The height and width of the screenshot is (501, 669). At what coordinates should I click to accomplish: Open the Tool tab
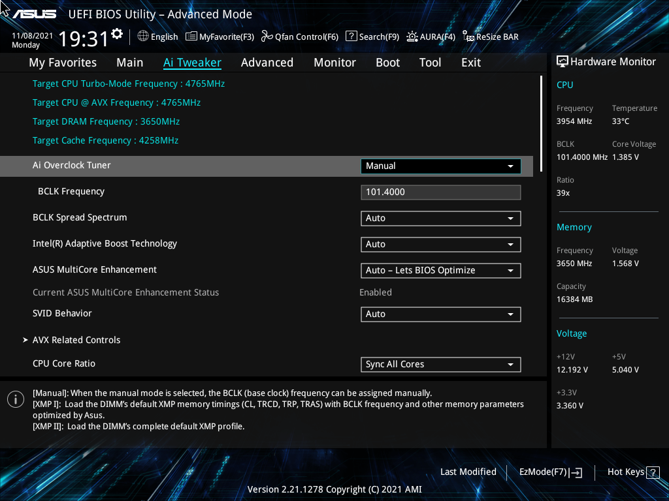(x=430, y=63)
